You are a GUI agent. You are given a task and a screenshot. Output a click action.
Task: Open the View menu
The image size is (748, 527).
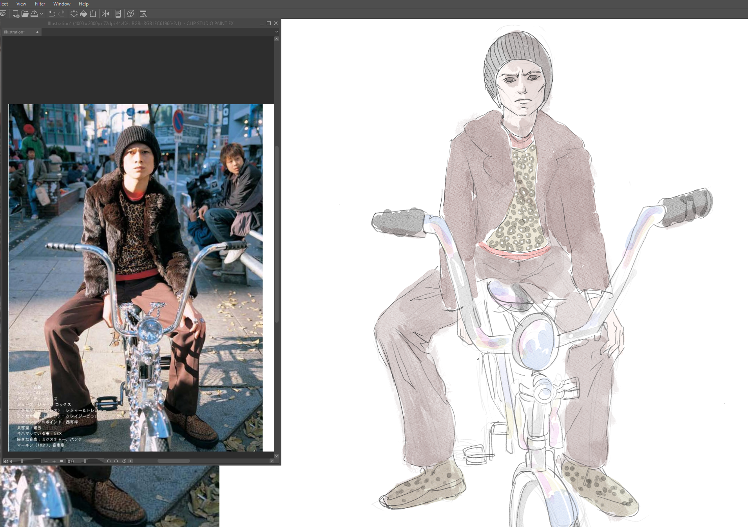click(21, 4)
